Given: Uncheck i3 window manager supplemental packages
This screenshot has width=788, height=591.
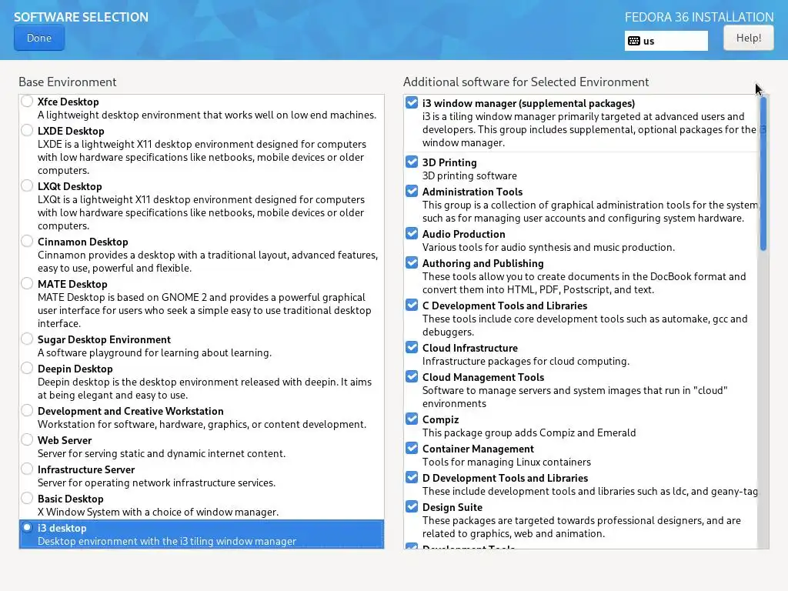Looking at the screenshot, I should (412, 103).
